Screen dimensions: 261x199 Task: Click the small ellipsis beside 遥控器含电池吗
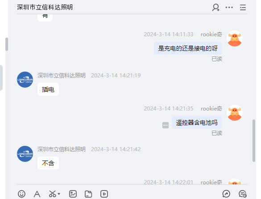pos(166,125)
